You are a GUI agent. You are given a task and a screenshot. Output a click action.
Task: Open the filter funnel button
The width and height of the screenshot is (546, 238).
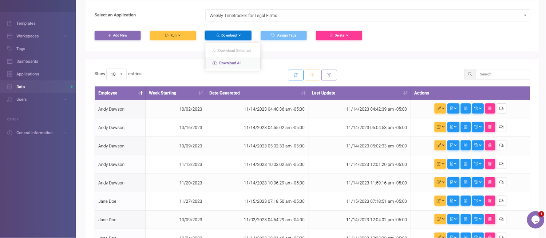pos(329,75)
